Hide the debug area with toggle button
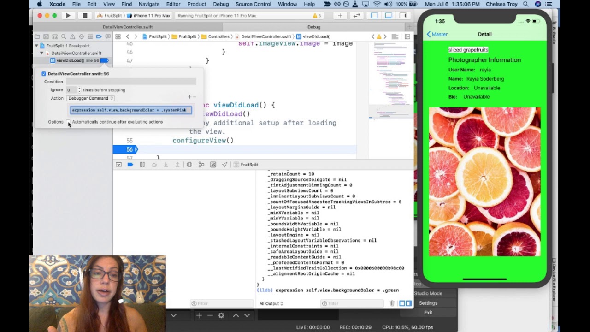The image size is (590, 332). point(118,165)
